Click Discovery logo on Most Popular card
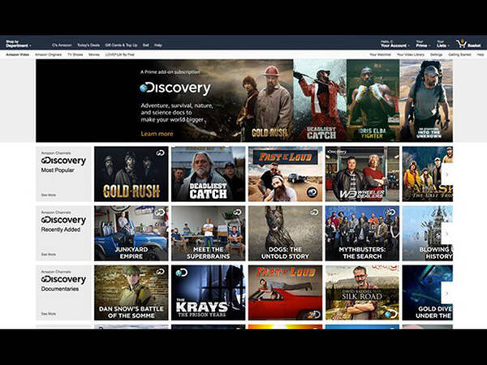This screenshot has width=487, height=365. (x=63, y=161)
